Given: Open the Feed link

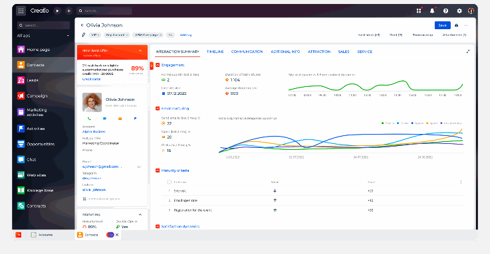Looking at the screenshot, I should [x=396, y=35].
